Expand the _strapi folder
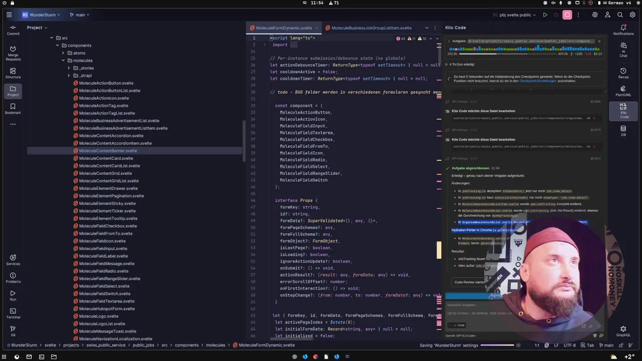 pyautogui.click(x=69, y=76)
